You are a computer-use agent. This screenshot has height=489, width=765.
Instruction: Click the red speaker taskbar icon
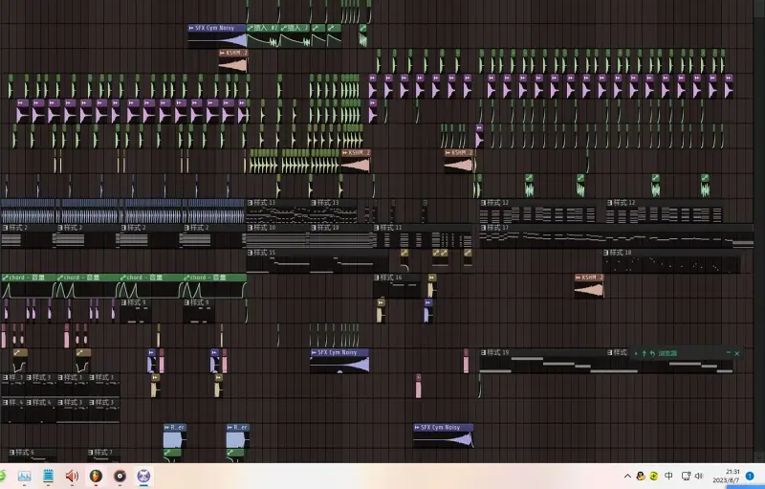click(72, 476)
